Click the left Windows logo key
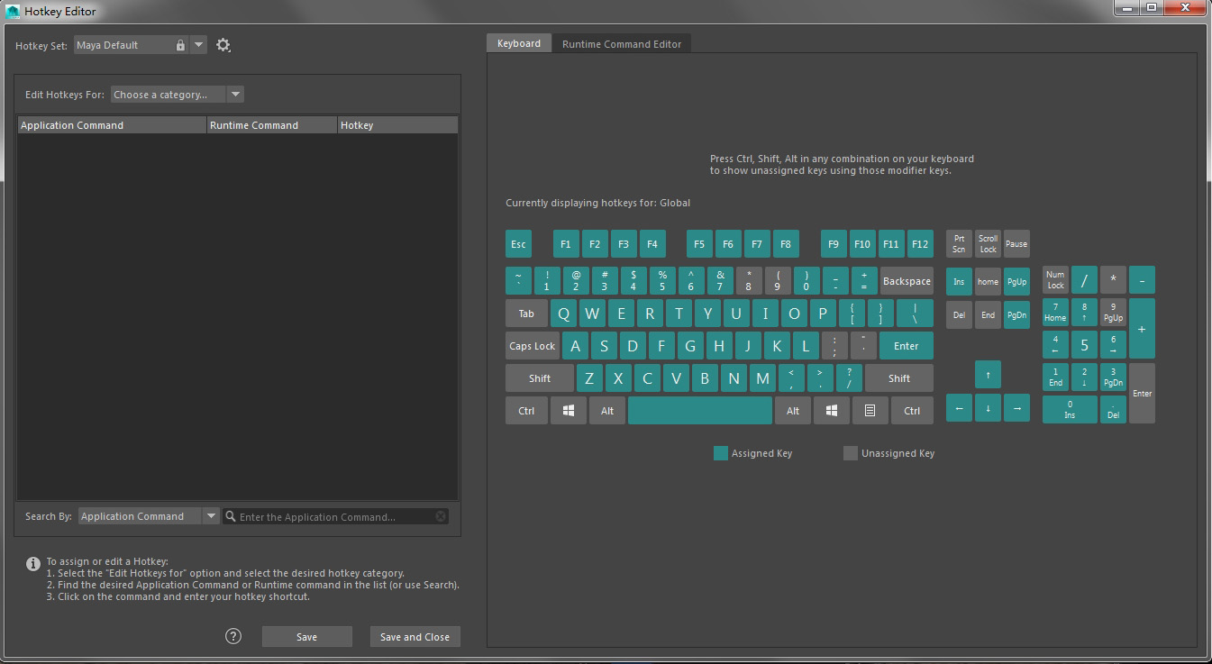Screen dimensions: 1212x664 (569, 411)
